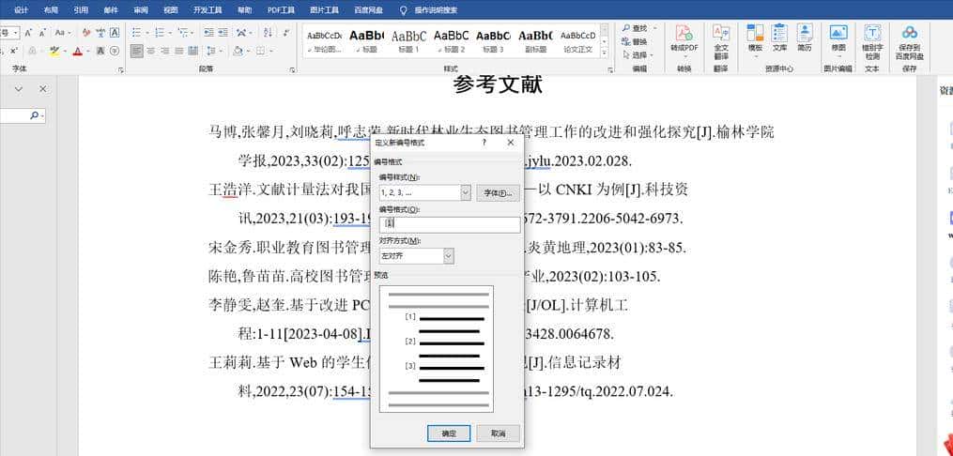
Task: Click the 字体(F)... button
Action: pos(498,193)
